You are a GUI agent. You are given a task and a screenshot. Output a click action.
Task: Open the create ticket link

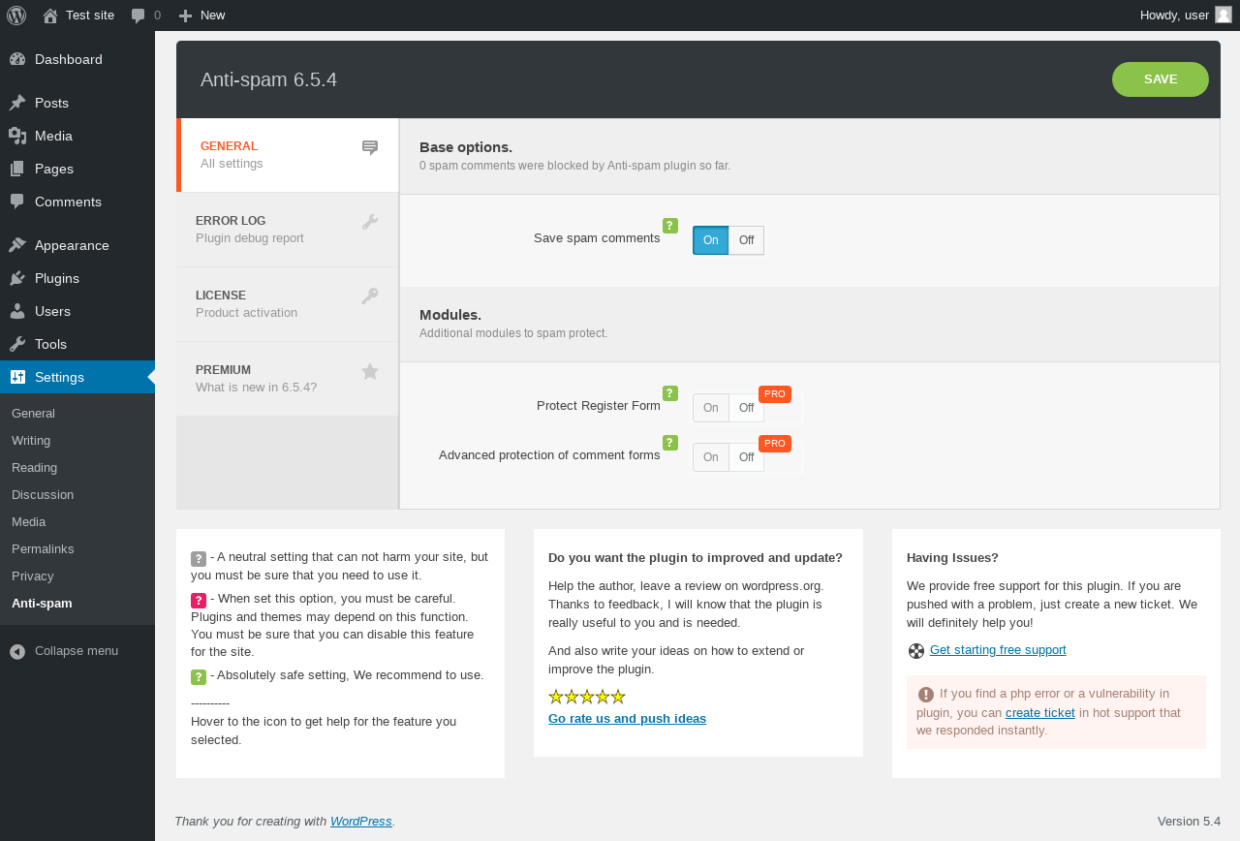click(x=1039, y=713)
